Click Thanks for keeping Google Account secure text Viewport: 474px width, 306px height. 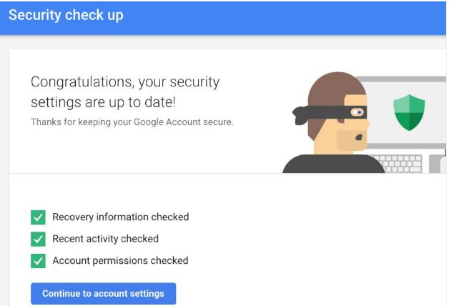(132, 122)
